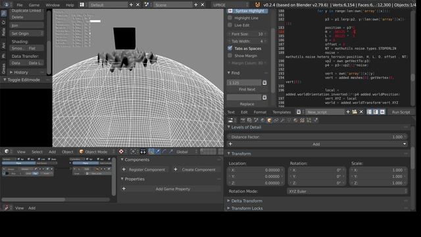Screen dimensions: 421x237
Task: Open the Constraints properties tab
Action: (276, 120)
